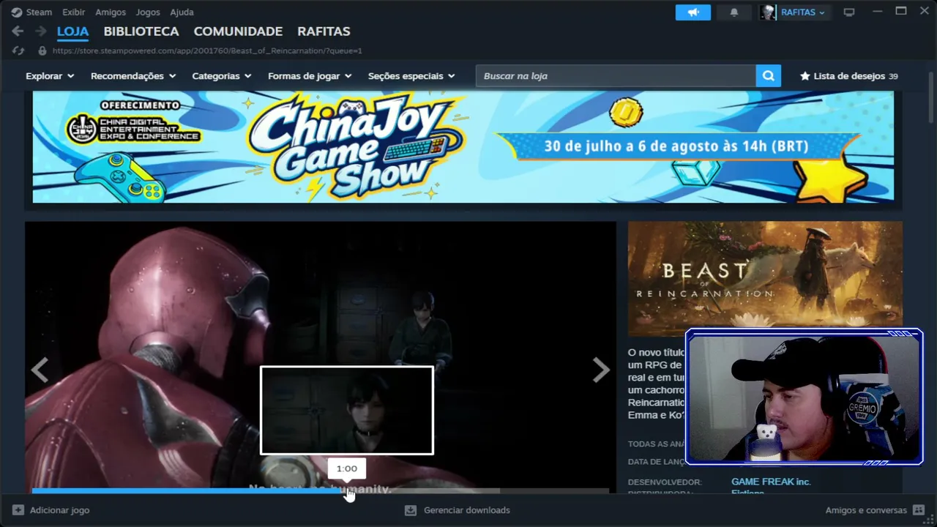Click Adicionar jogo button

point(51,510)
